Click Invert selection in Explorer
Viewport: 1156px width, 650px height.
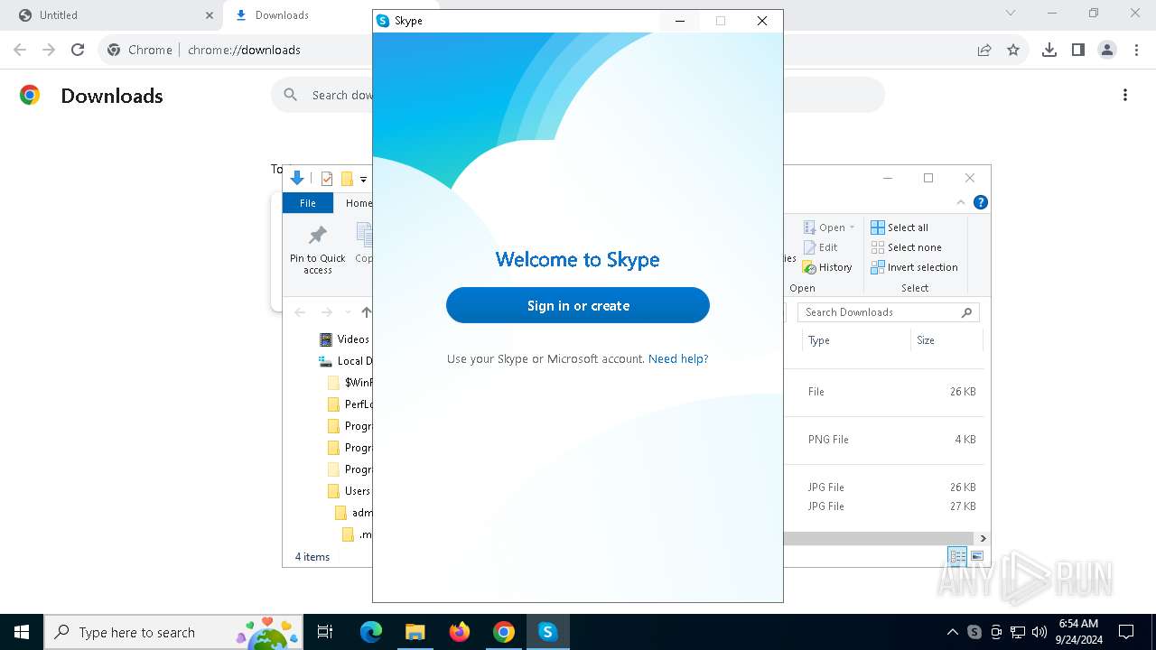coord(914,267)
